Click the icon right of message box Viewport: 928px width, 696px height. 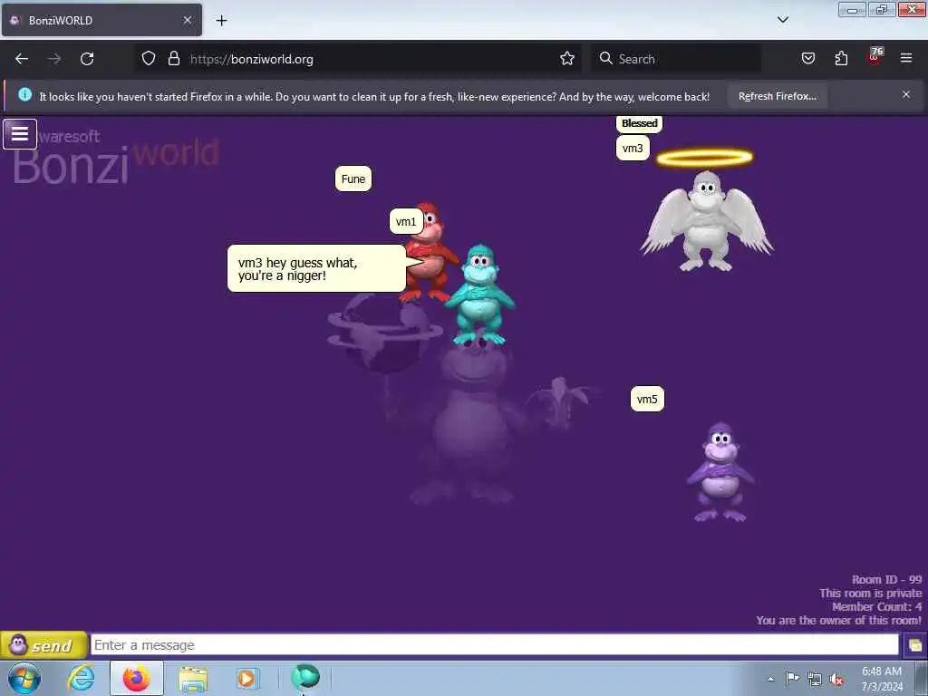[x=914, y=645]
